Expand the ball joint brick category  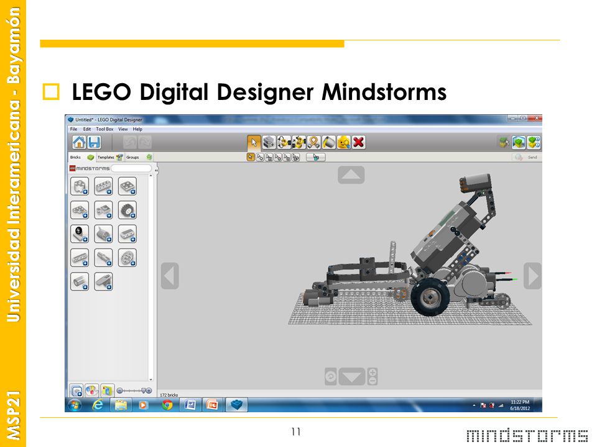point(80,234)
